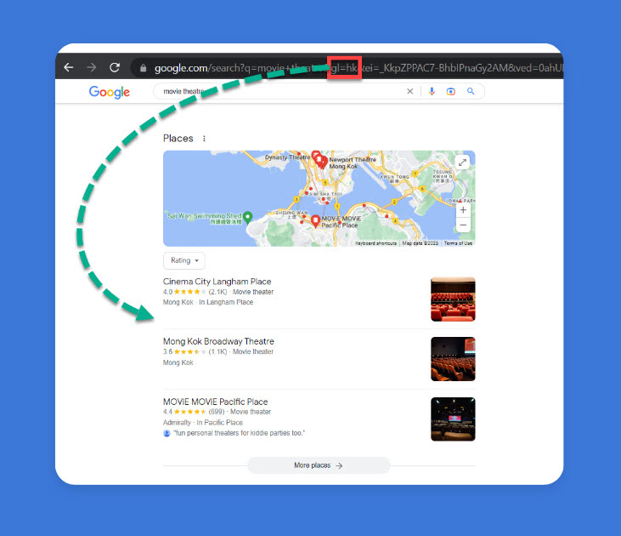The width and height of the screenshot is (621, 536).
Task: Start voice search with the microphone icon
Action: 432,91
